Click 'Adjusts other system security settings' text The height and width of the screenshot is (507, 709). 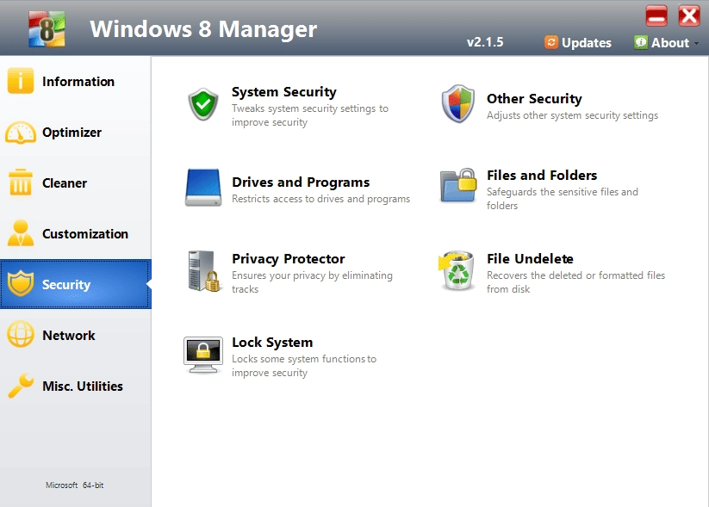click(572, 115)
